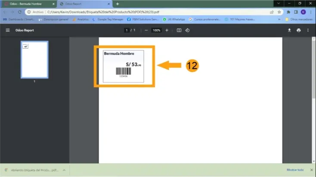Click the zoom in plus button
Image resolution: width=316 pixels, height=177 pixels.
(x=167, y=31)
